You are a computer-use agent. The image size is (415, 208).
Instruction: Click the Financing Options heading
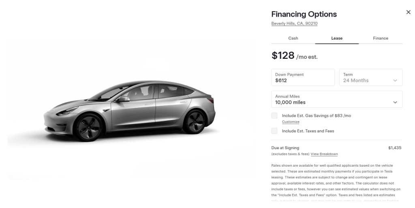[304, 14]
